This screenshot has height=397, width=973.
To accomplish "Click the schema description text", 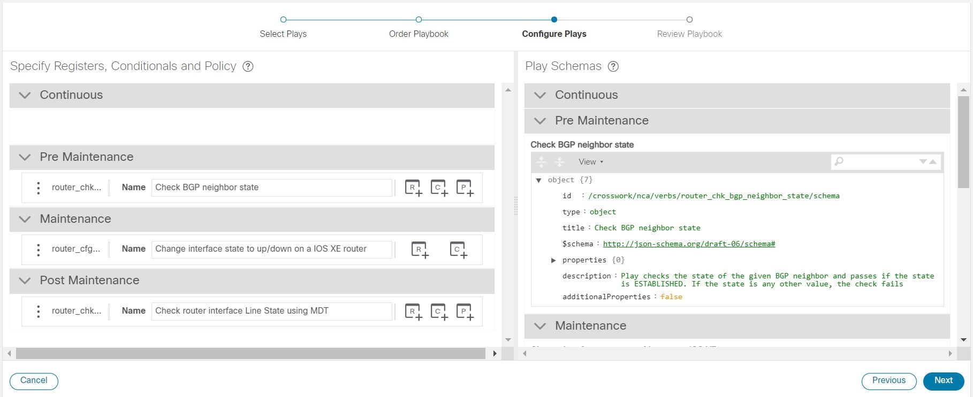I will (x=777, y=280).
